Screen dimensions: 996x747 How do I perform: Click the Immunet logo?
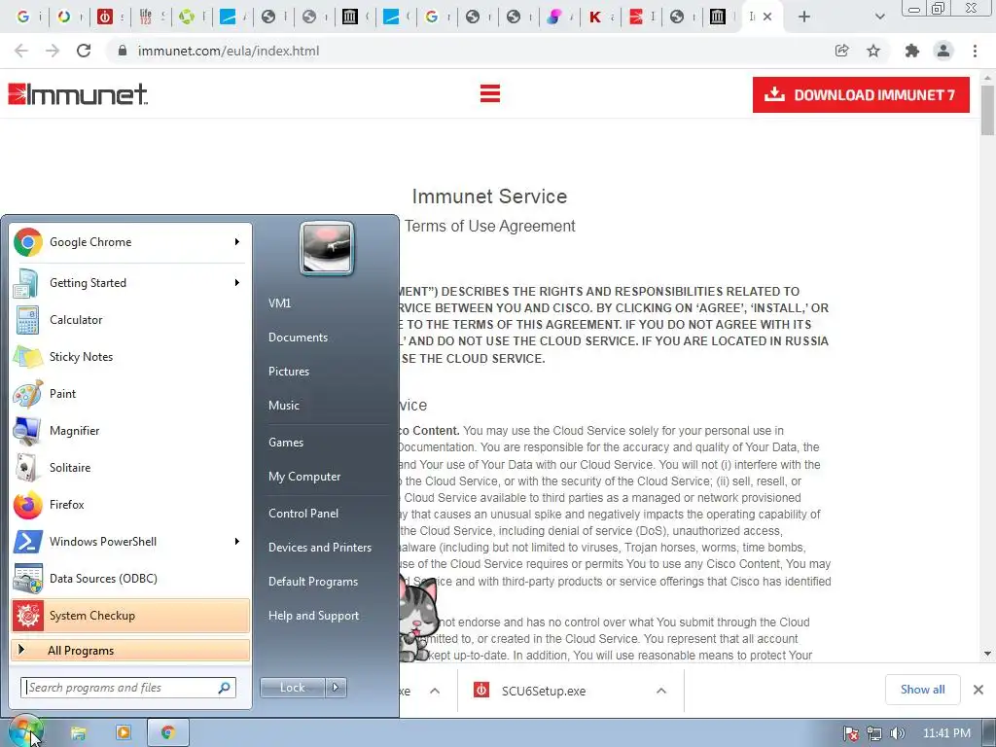click(x=78, y=94)
